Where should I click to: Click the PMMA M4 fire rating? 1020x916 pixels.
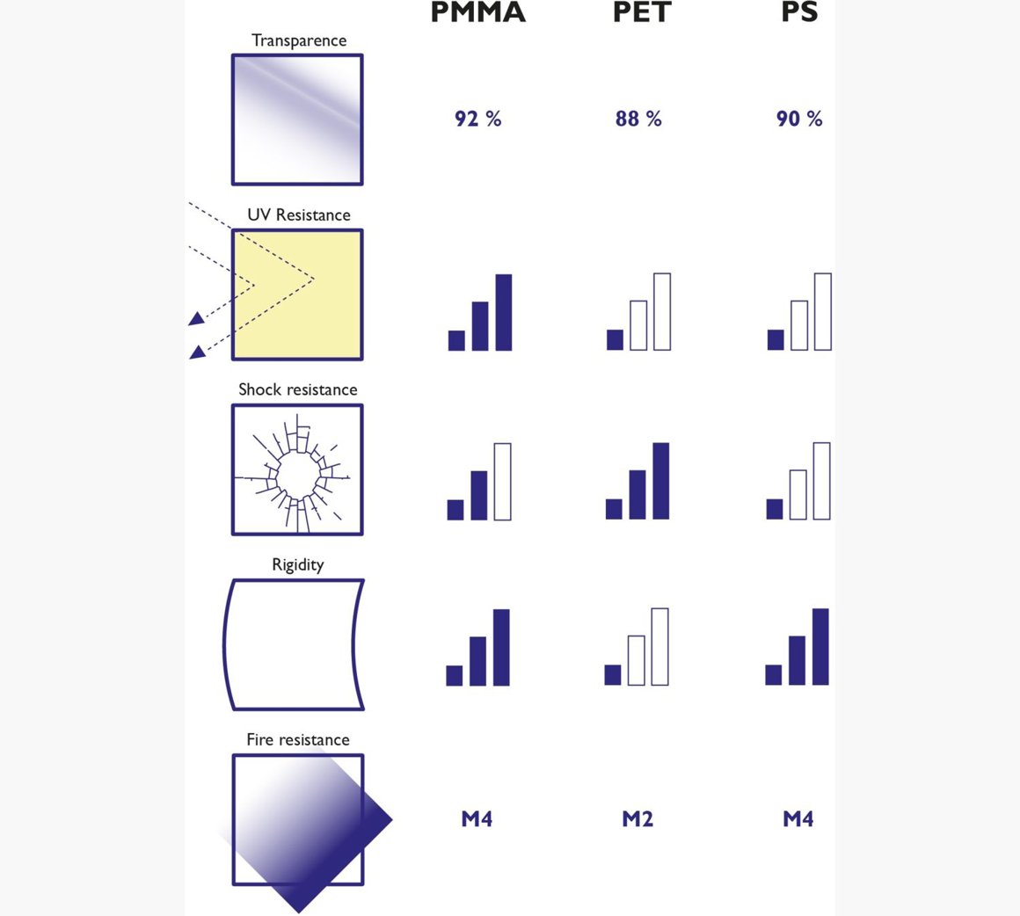pyautogui.click(x=477, y=819)
